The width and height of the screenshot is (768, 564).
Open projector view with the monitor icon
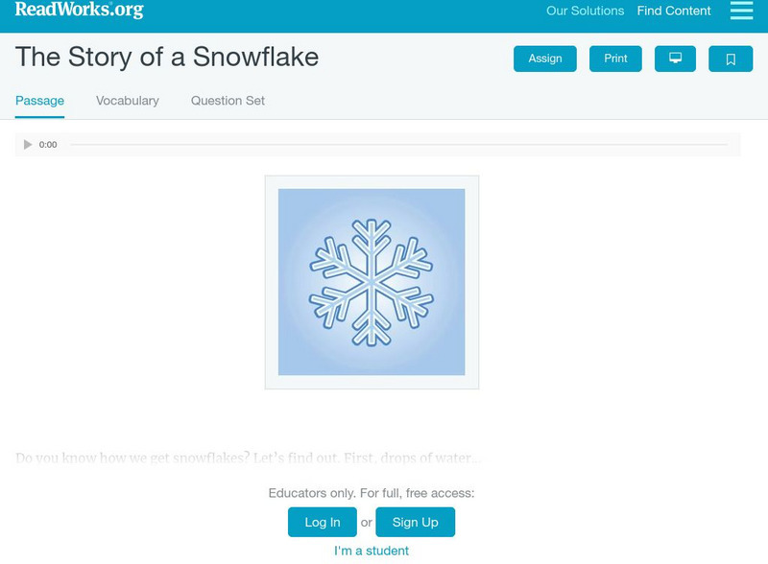click(x=675, y=59)
